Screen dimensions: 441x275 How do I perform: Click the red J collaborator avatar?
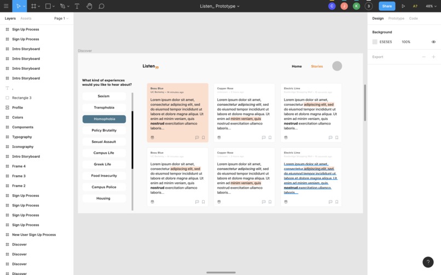click(x=344, y=6)
